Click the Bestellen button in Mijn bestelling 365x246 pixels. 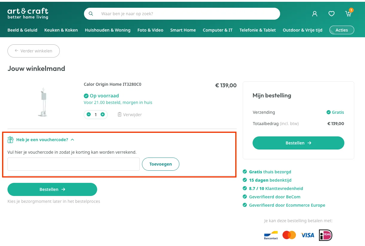298,143
